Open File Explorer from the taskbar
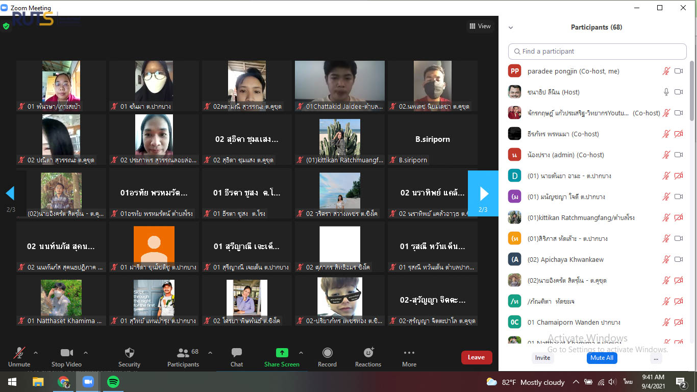The width and height of the screenshot is (697, 392). [38, 382]
